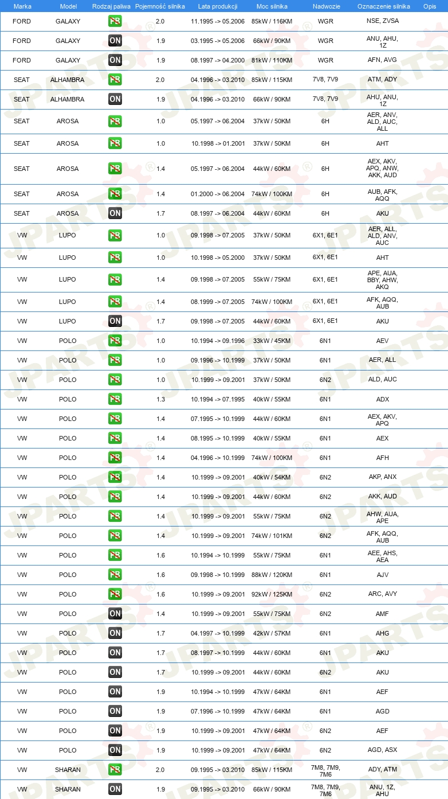This screenshot has width=448, height=799.
Task: Click the ON diesel icon for Galaxy 81kW / 110KM
Action: (115, 60)
